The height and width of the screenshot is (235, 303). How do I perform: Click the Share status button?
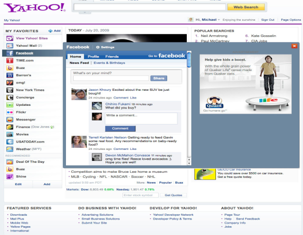159,78
